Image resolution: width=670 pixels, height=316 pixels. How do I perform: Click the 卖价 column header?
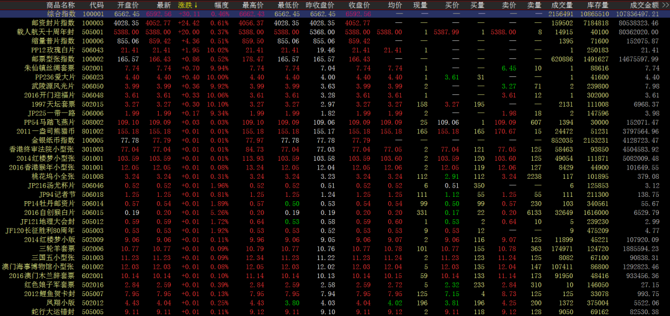point(509,5)
